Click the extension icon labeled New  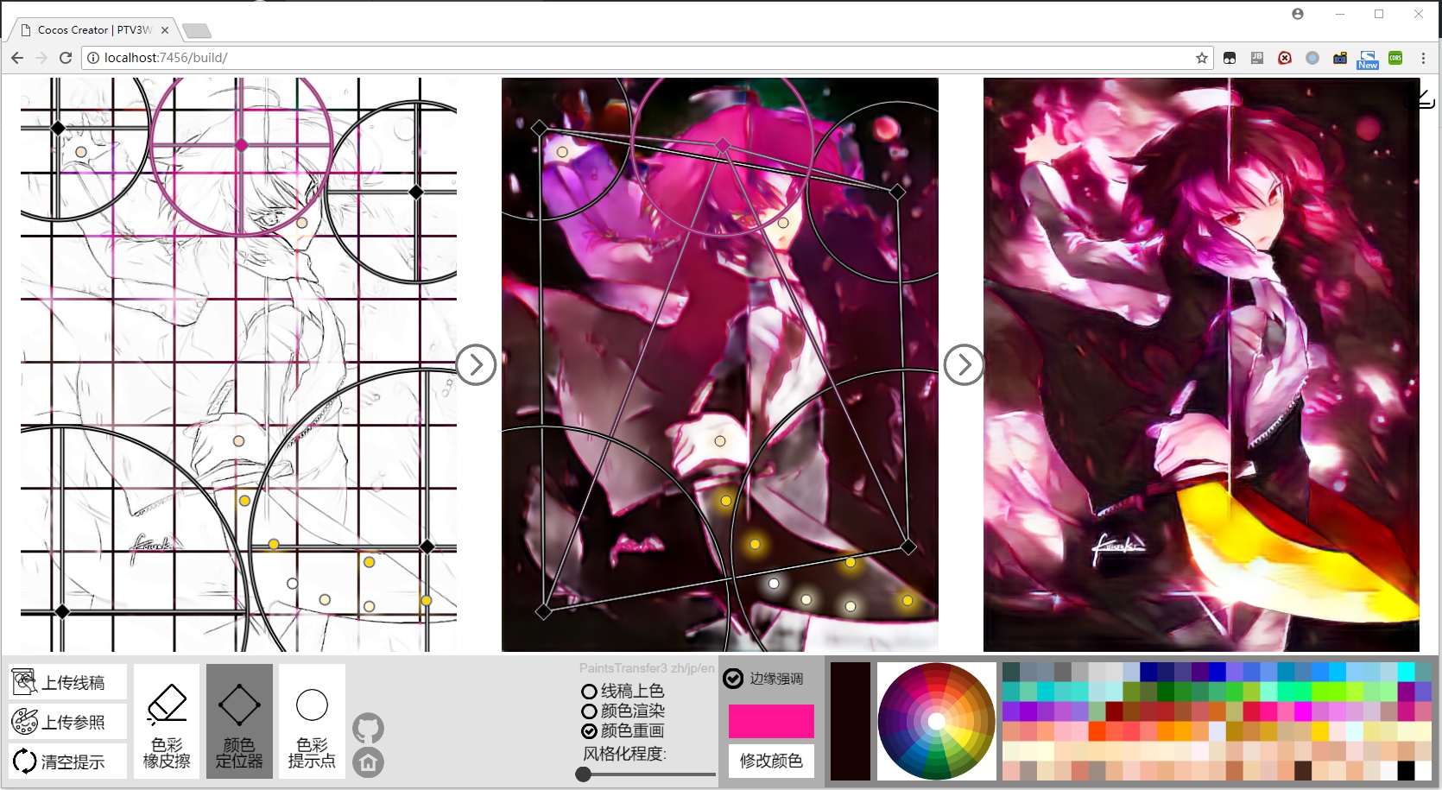1368,59
